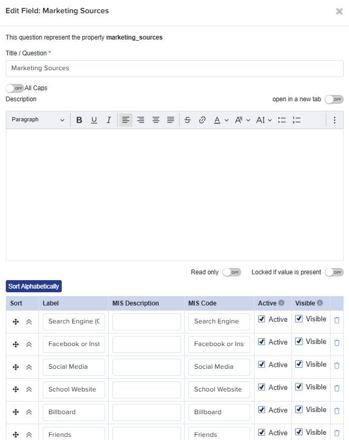Open the Paragraph style dropdown
The height and width of the screenshot is (440, 349).
38,120
